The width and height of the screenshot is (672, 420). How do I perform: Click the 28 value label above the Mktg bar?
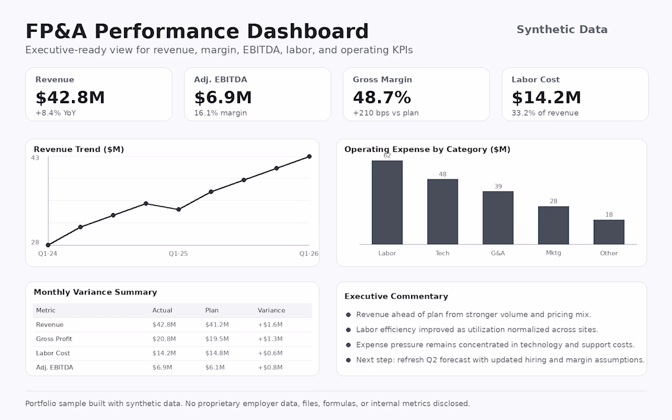553,201
